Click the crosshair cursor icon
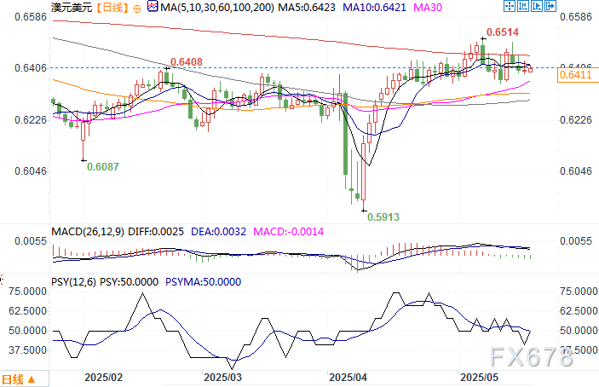This screenshot has width=599, height=387. 510,6
